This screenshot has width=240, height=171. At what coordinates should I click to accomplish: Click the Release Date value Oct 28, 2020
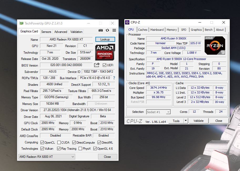coord(50,59)
